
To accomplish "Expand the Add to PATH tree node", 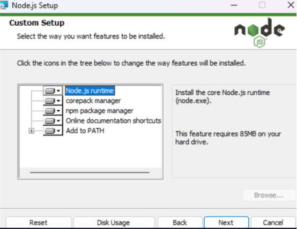I will tap(32, 131).
